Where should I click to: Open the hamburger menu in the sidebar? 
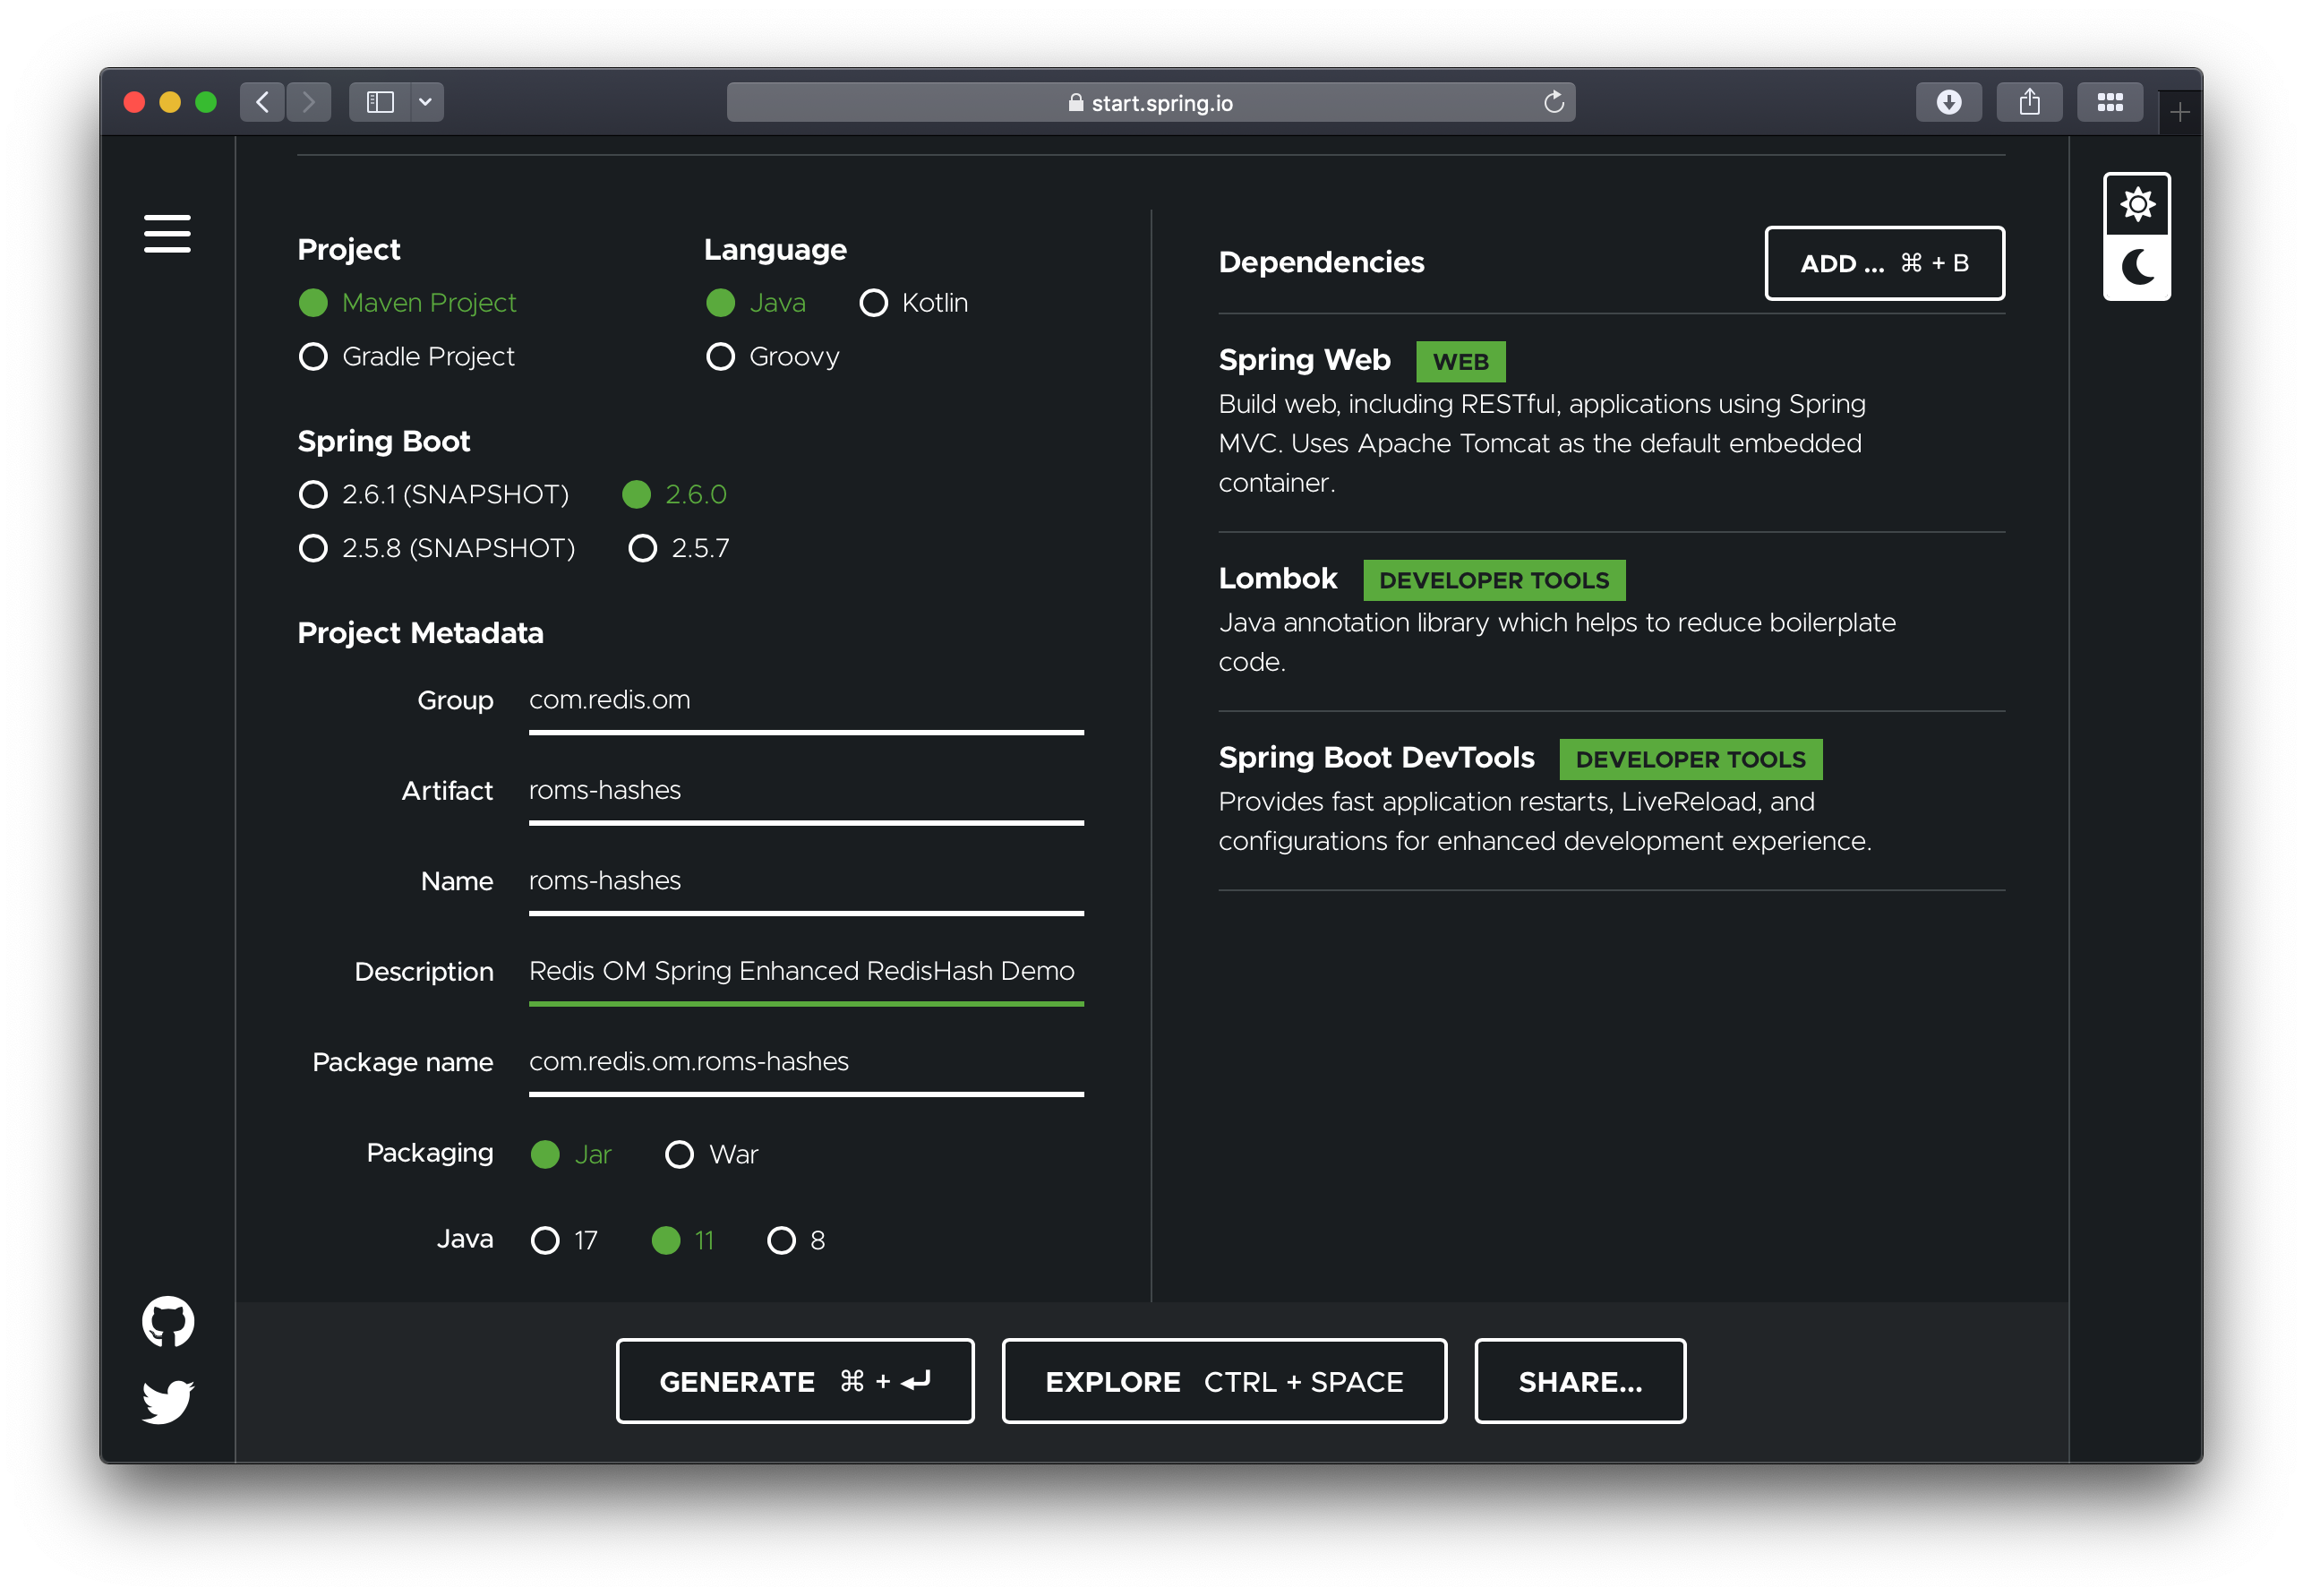[x=167, y=233]
